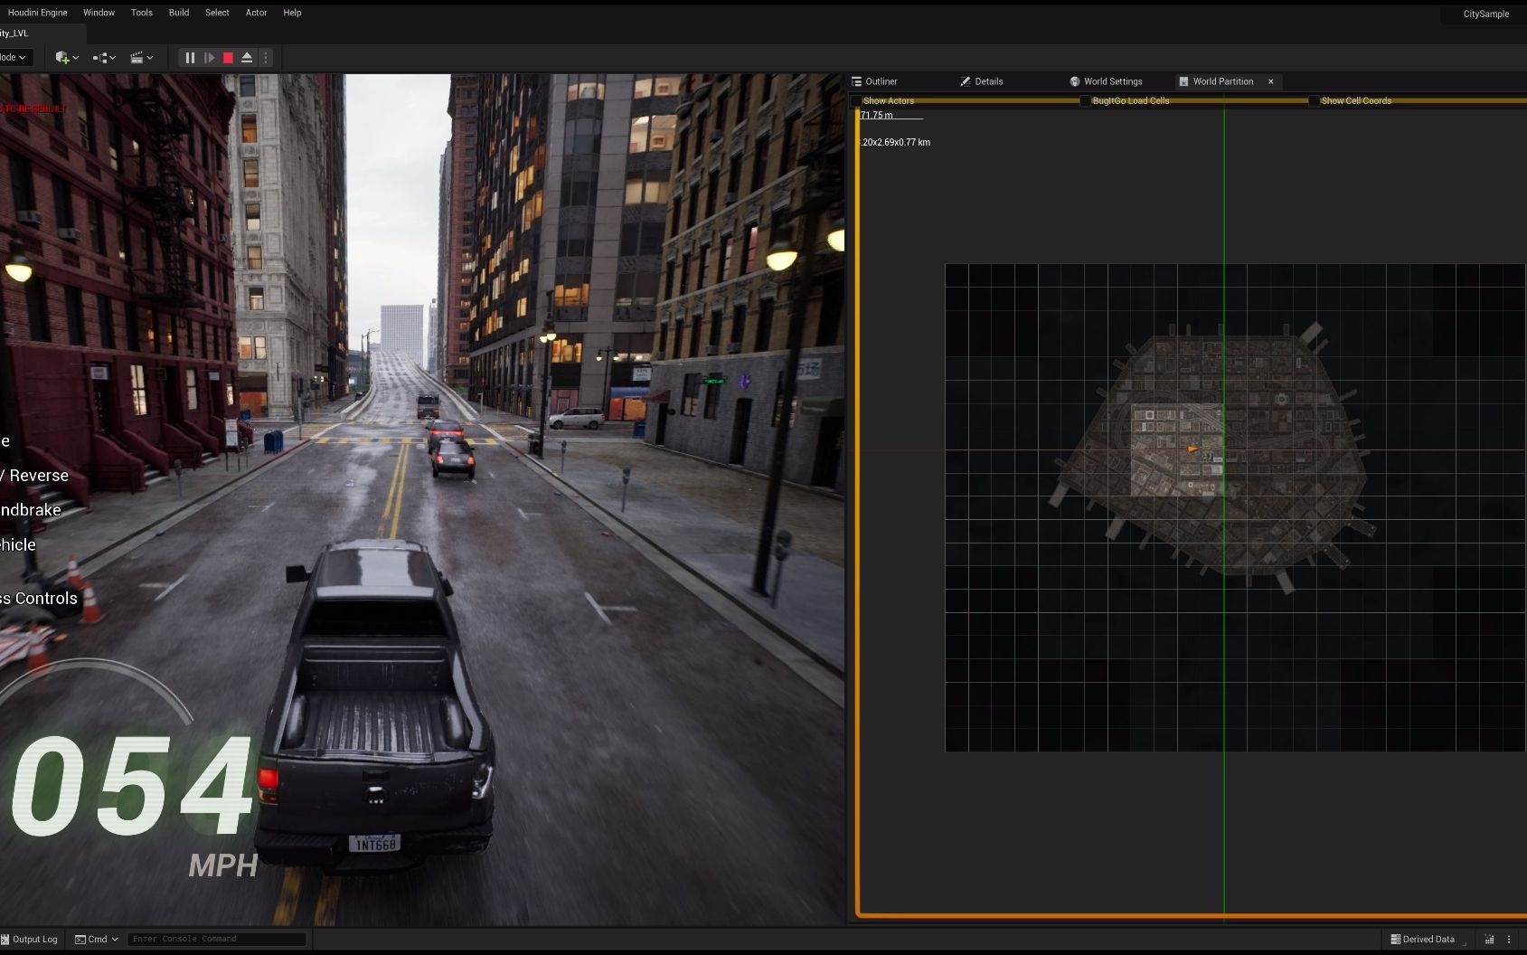Image resolution: width=1527 pixels, height=955 pixels.
Task: Open the play options three-dot menu
Action: tap(266, 58)
